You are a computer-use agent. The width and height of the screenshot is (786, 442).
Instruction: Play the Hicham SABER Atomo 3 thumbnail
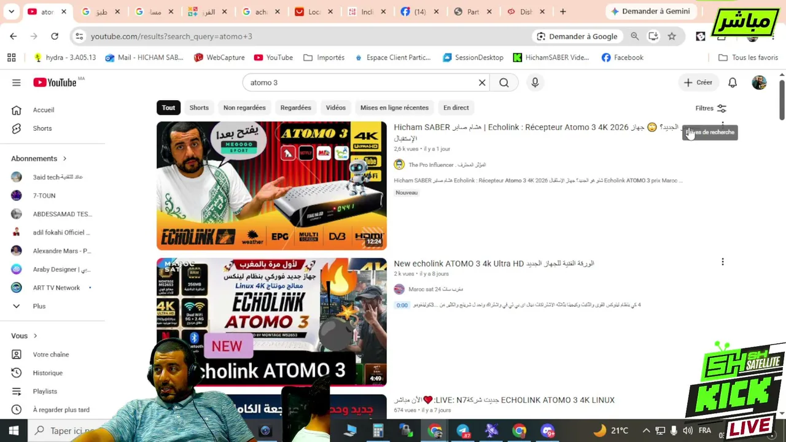click(271, 185)
